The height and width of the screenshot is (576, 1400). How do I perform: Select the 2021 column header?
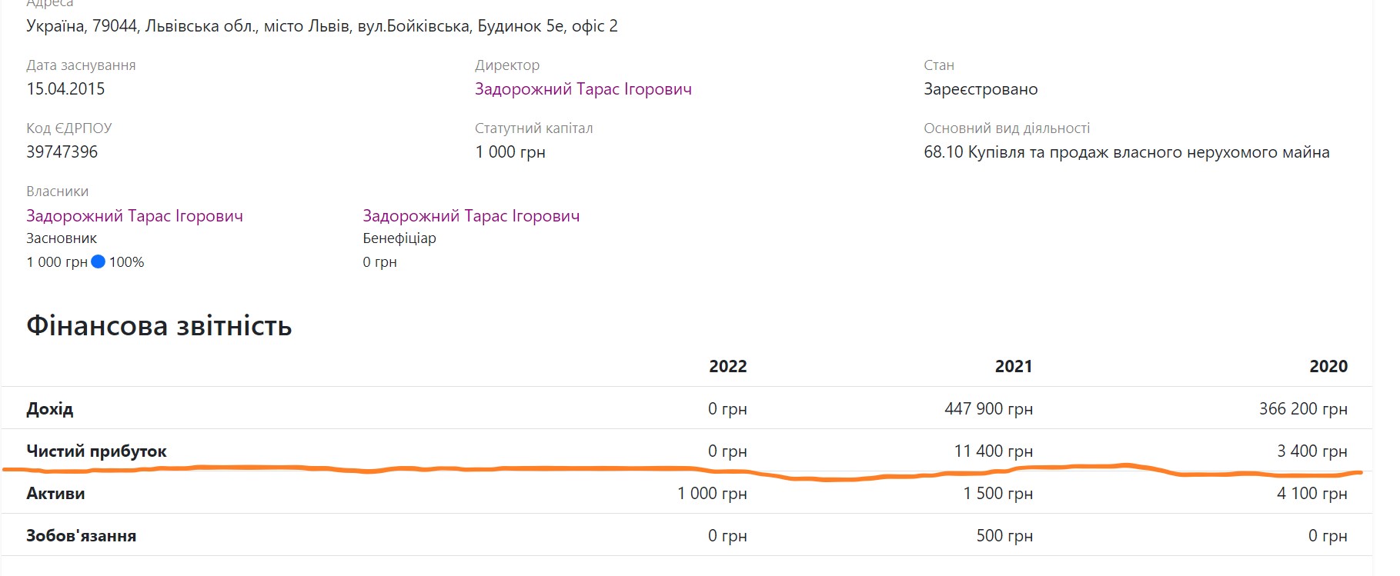click(1013, 366)
